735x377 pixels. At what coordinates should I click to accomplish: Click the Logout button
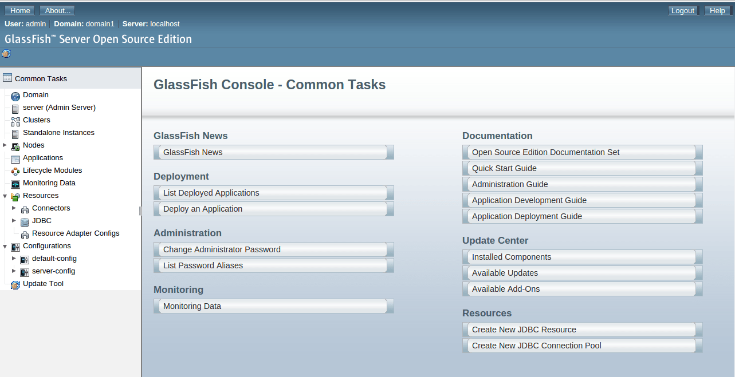point(683,10)
